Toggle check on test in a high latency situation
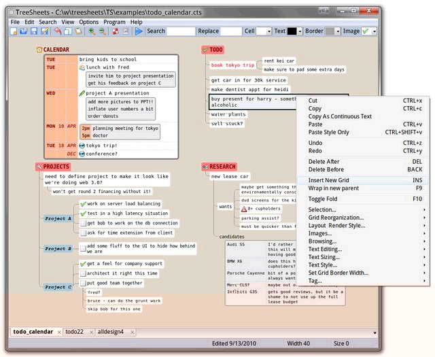The width and height of the screenshot is (435, 357). 83,214
